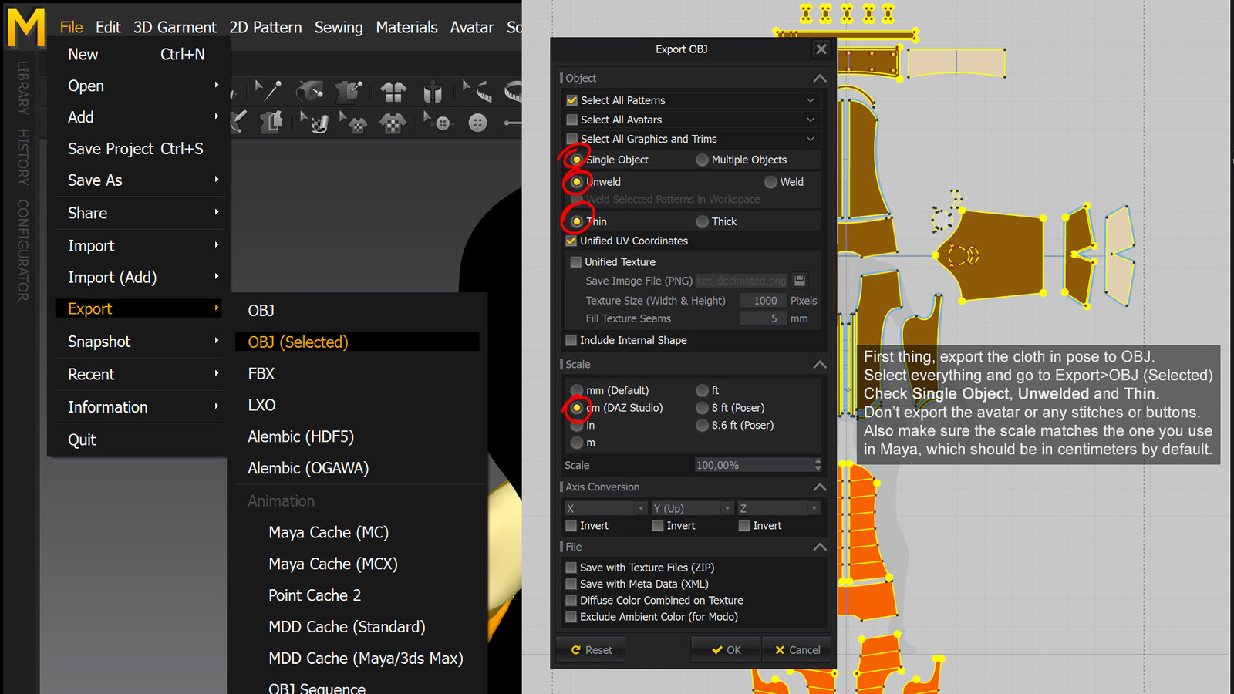Choose the Multiple Objects radio button
1234x694 pixels.
(x=702, y=160)
